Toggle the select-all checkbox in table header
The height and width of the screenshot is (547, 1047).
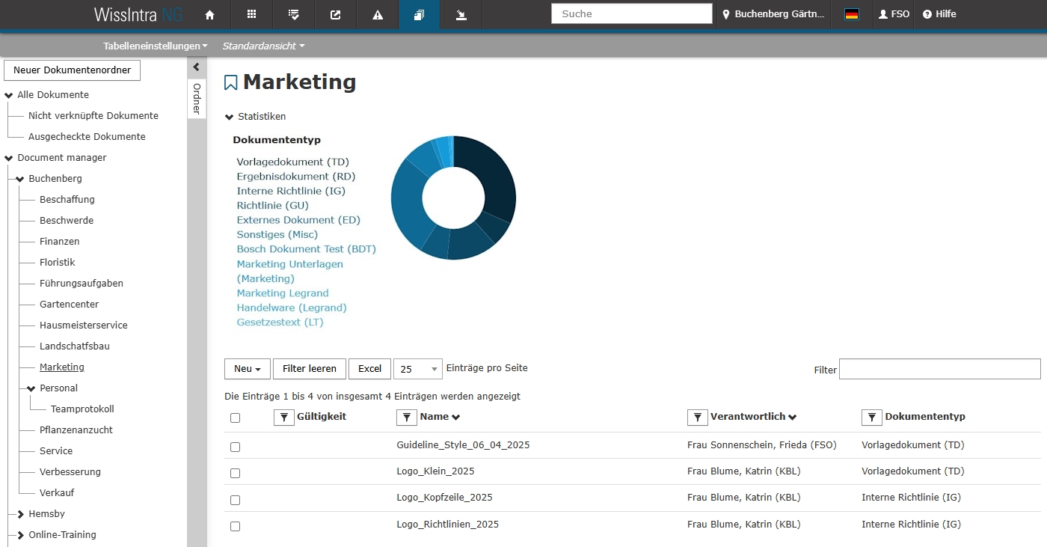click(x=235, y=418)
